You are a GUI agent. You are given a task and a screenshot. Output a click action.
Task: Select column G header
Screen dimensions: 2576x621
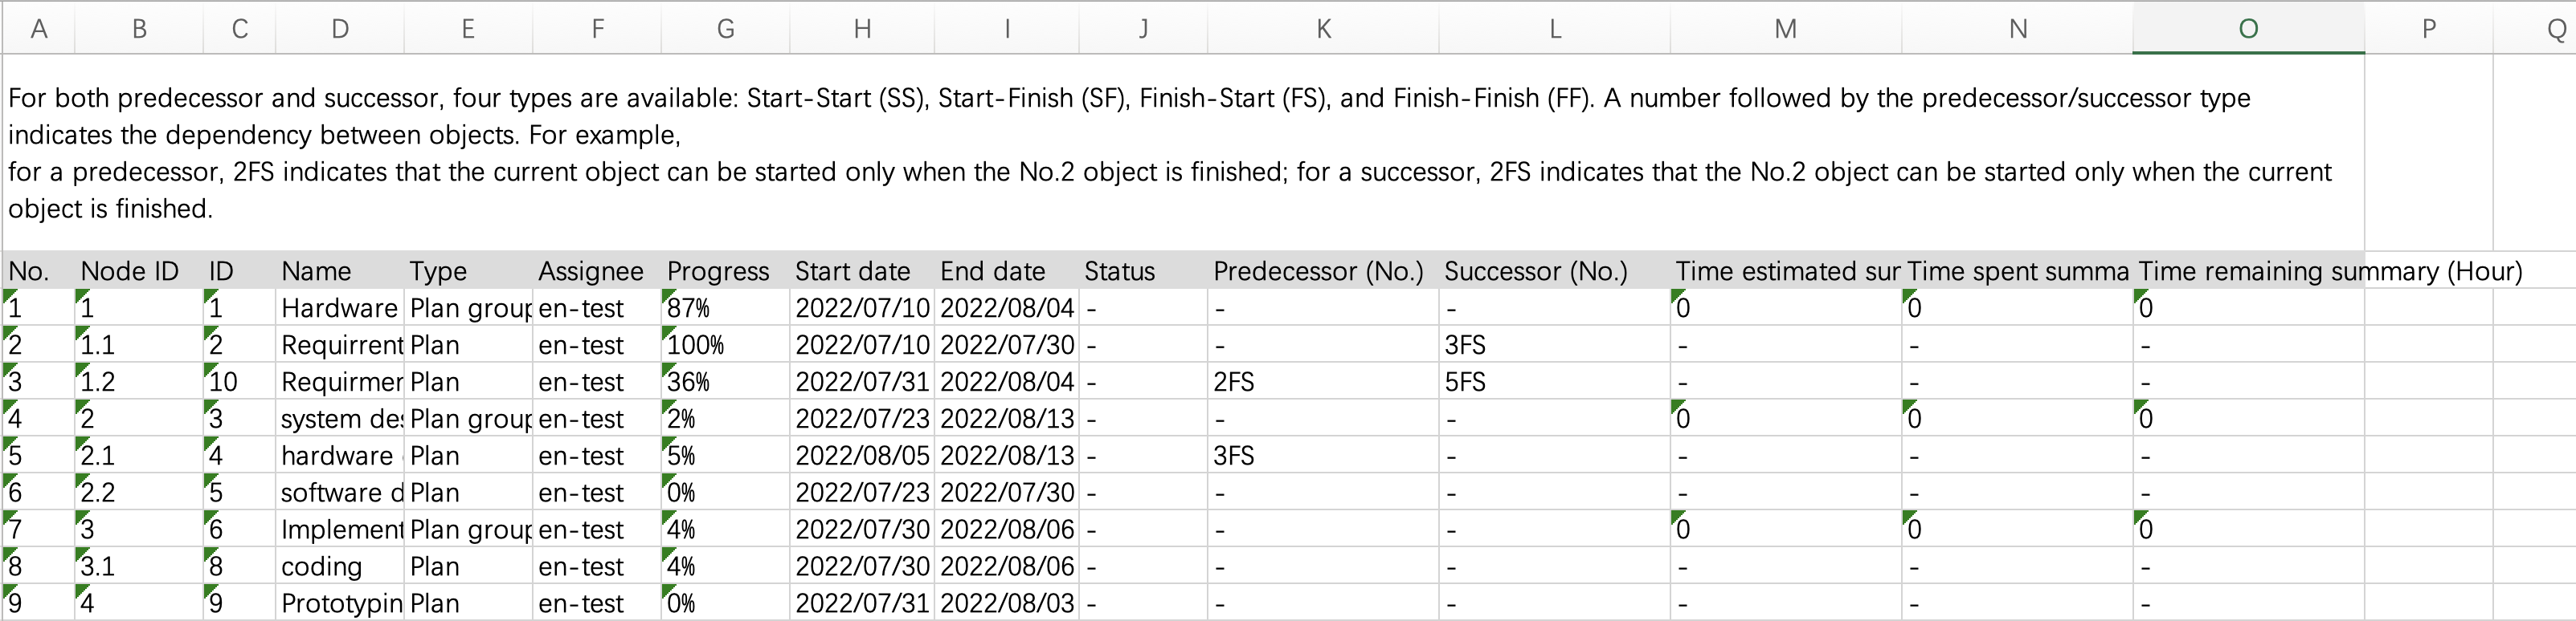(x=725, y=28)
